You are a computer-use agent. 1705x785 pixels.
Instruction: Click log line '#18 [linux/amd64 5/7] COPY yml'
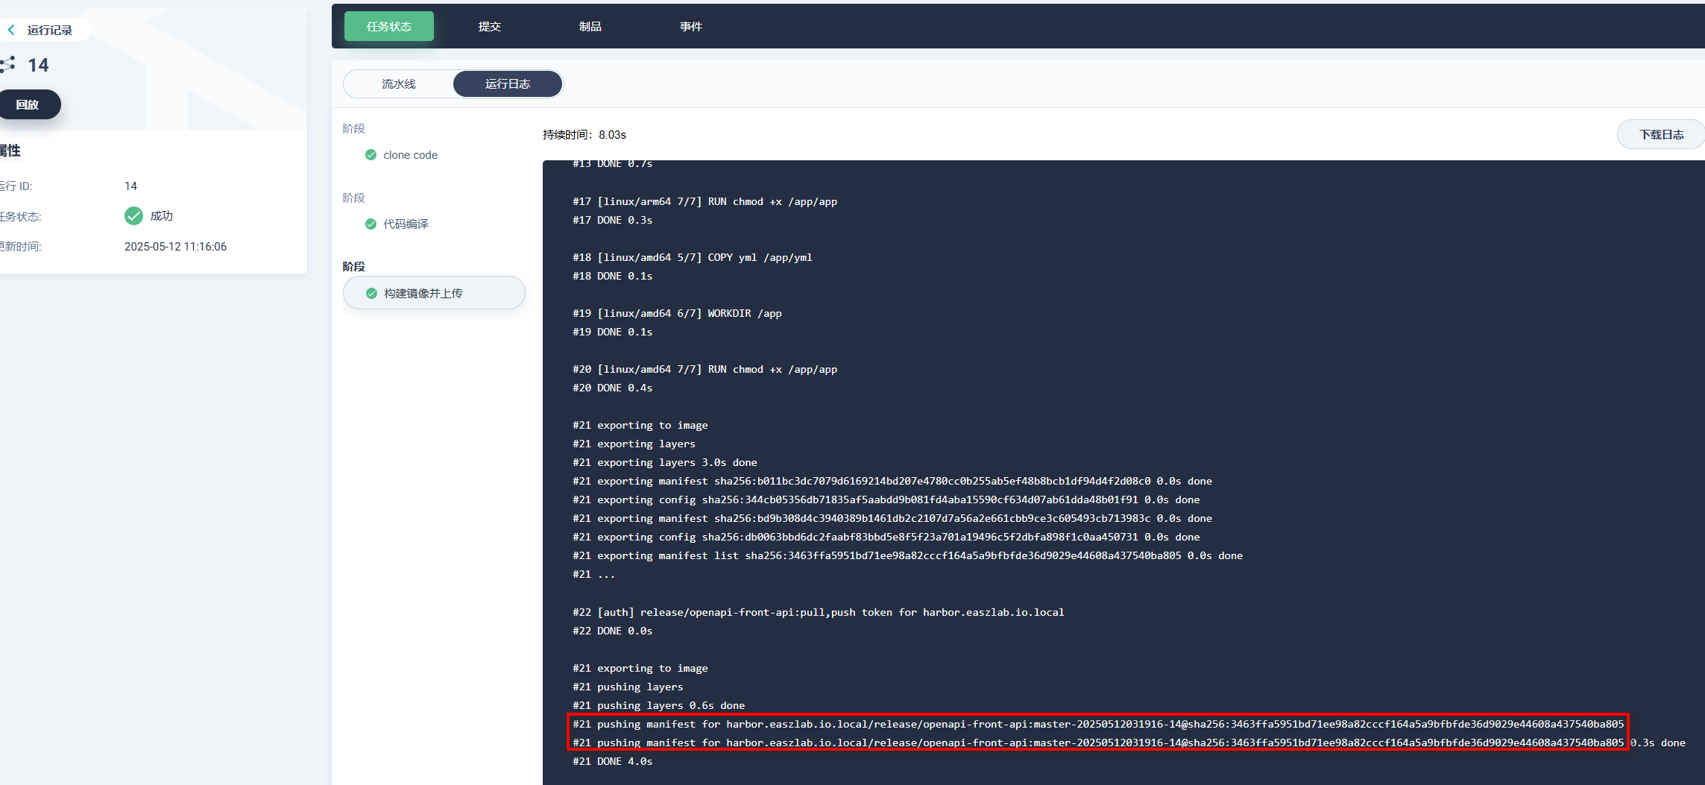[x=693, y=257]
